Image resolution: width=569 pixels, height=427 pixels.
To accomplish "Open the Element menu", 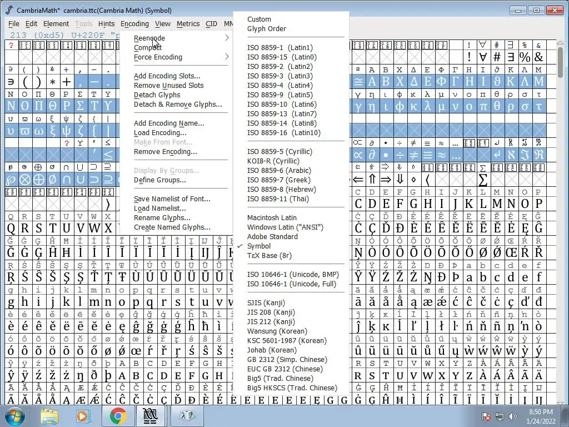I will coord(56,23).
